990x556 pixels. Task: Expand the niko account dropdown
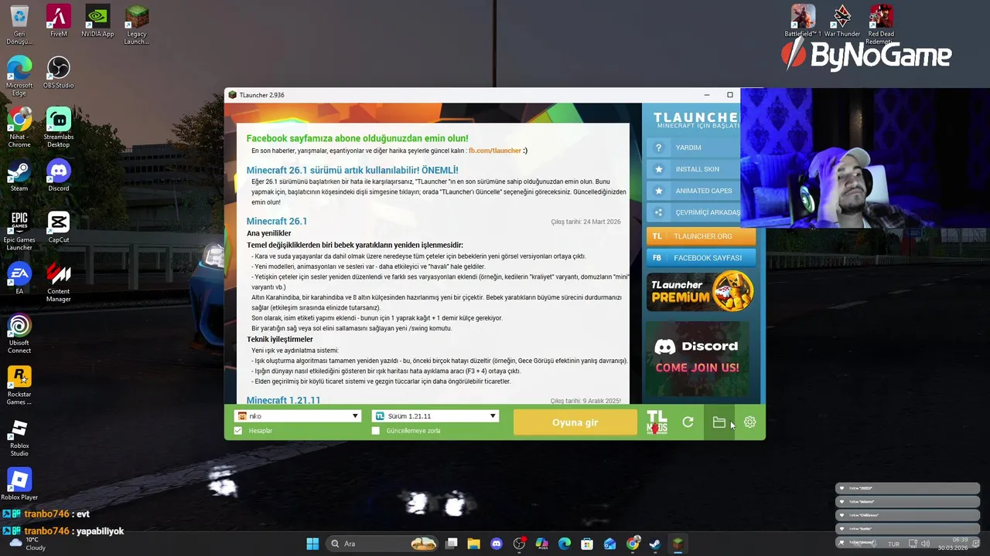[x=298, y=416]
